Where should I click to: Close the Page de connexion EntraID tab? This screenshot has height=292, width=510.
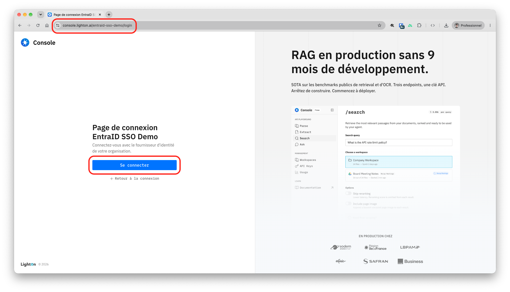tap(100, 15)
